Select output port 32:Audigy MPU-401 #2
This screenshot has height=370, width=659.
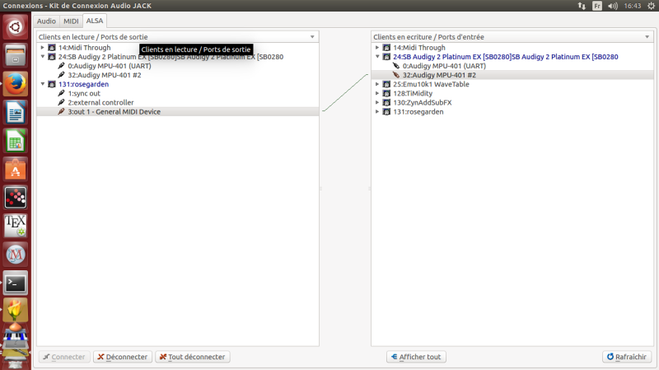pyautogui.click(x=105, y=75)
